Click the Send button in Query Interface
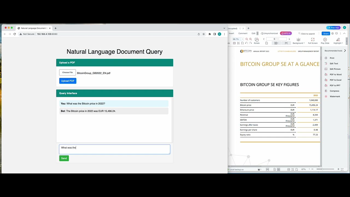The image size is (350, 197). click(x=64, y=158)
